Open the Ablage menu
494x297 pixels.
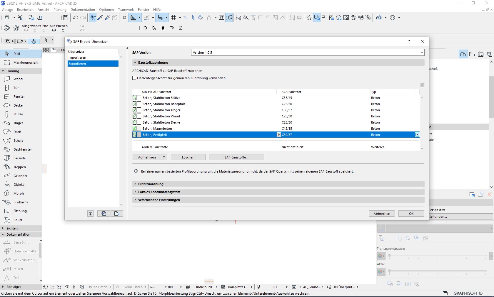pos(8,10)
